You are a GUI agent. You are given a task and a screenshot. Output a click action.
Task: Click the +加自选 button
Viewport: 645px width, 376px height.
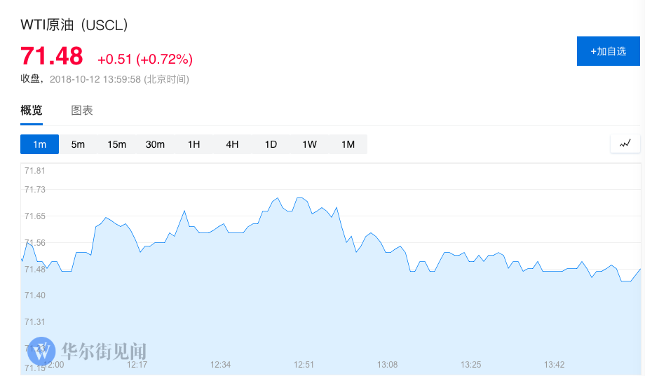tap(608, 51)
